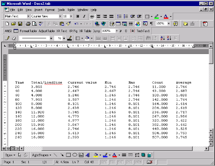215x166 pixels.
Task: Open Print Preview from the toolbar
Action: pyautogui.click(x=34, y=24)
